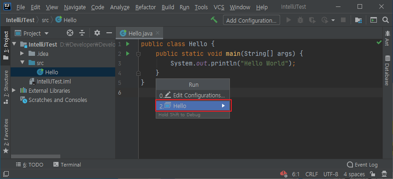Run class Hello via line 1 gutter arrow
This screenshot has width=393, height=179.
click(x=128, y=44)
